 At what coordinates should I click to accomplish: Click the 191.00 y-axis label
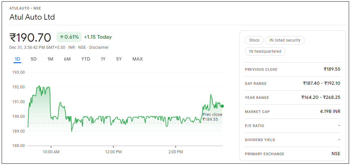pyautogui.click(x=19, y=102)
